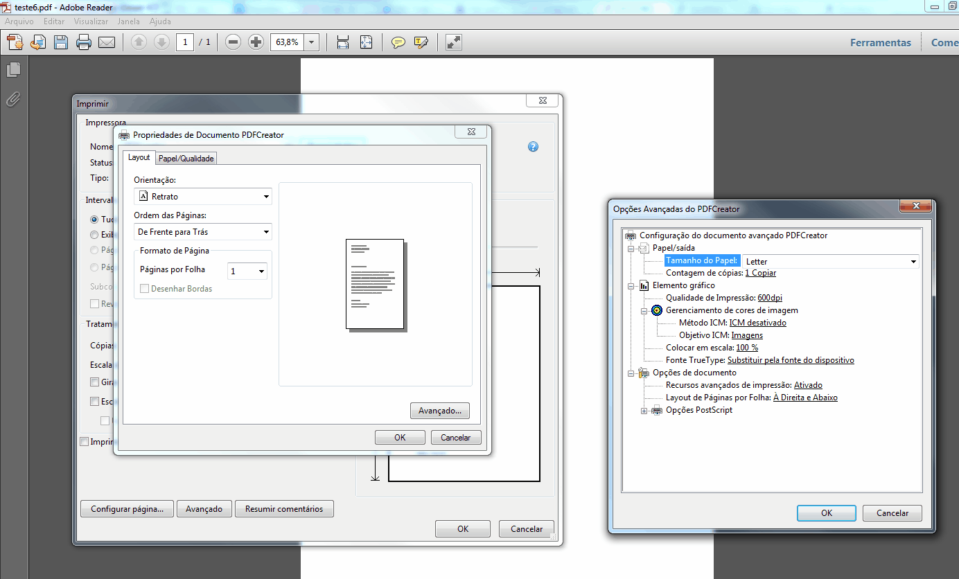This screenshot has width=959, height=579.
Task: Open the Ajuda menu
Action: (160, 21)
